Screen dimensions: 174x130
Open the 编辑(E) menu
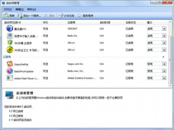point(20,9)
